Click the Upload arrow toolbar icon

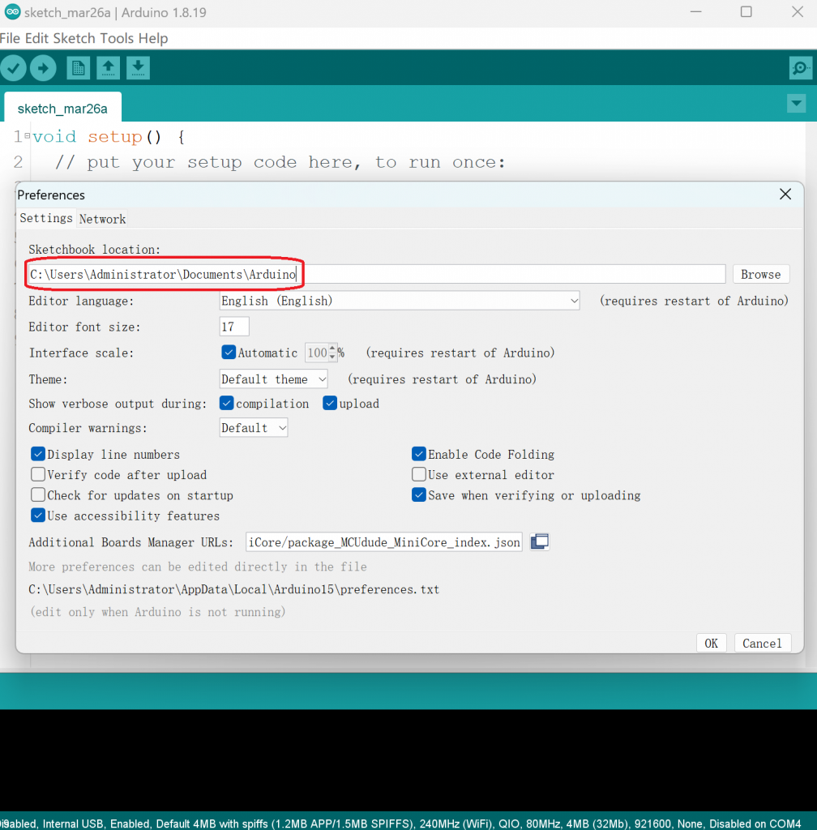point(43,68)
